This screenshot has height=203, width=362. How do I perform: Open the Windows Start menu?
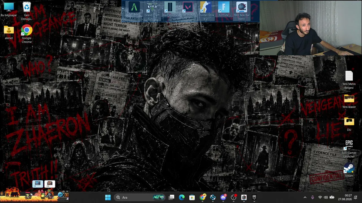pyautogui.click(x=108, y=197)
